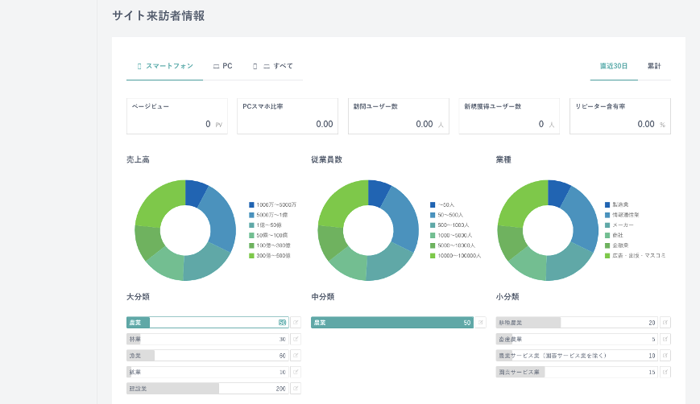Click edit icon in the 中分類 section
700x404 pixels.
coord(481,323)
